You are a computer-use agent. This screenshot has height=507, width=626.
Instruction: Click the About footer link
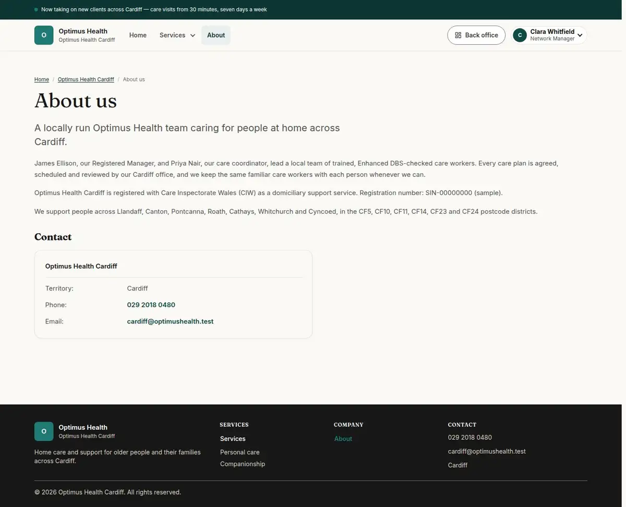[343, 439]
